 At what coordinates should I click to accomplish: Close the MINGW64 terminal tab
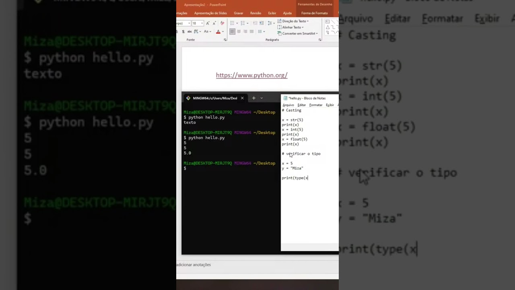click(x=242, y=98)
